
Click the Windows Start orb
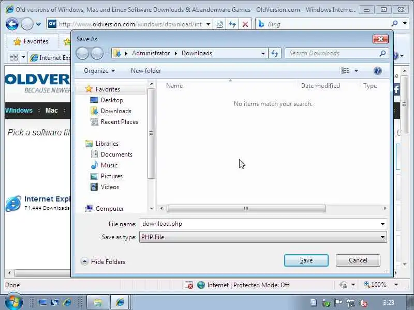pyautogui.click(x=13, y=302)
